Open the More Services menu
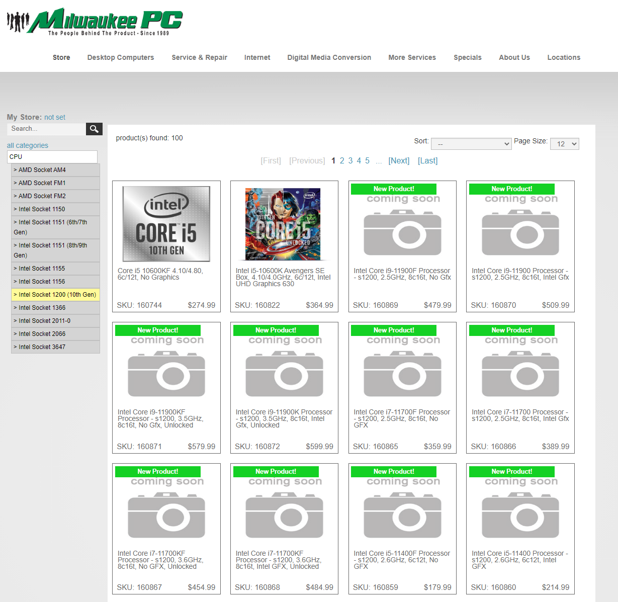Image resolution: width=618 pixels, height=602 pixels. coord(412,57)
